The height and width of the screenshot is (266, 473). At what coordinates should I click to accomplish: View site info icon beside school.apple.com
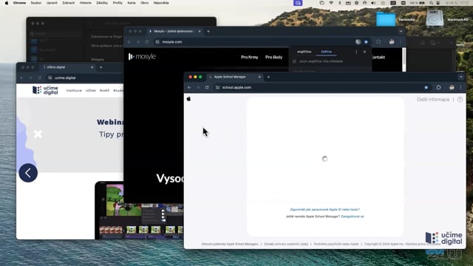(217, 87)
